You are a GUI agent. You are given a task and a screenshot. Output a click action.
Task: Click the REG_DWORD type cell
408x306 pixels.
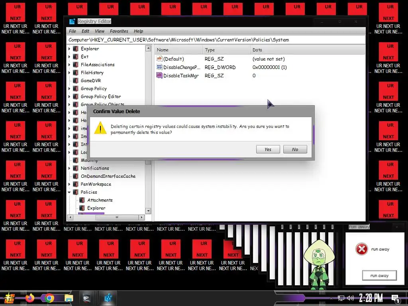tap(220, 67)
